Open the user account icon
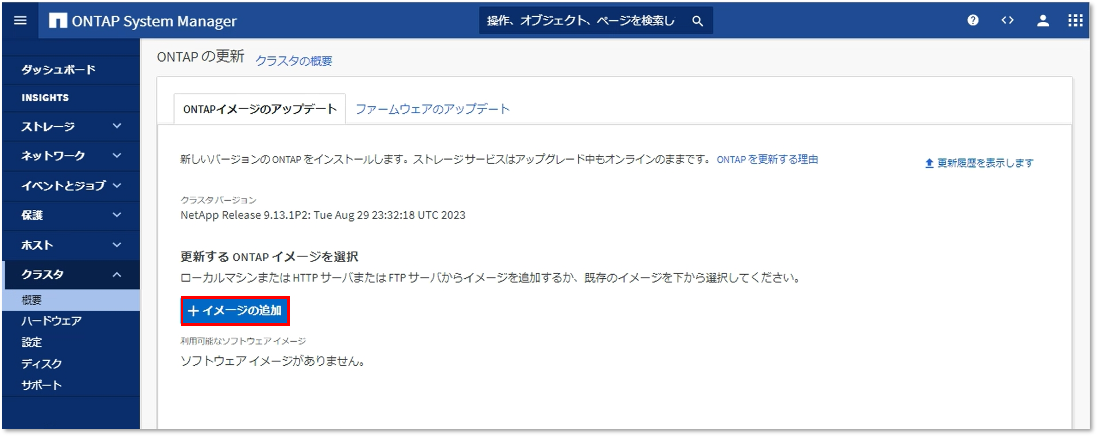This screenshot has height=436, width=1097. pyautogui.click(x=1043, y=21)
